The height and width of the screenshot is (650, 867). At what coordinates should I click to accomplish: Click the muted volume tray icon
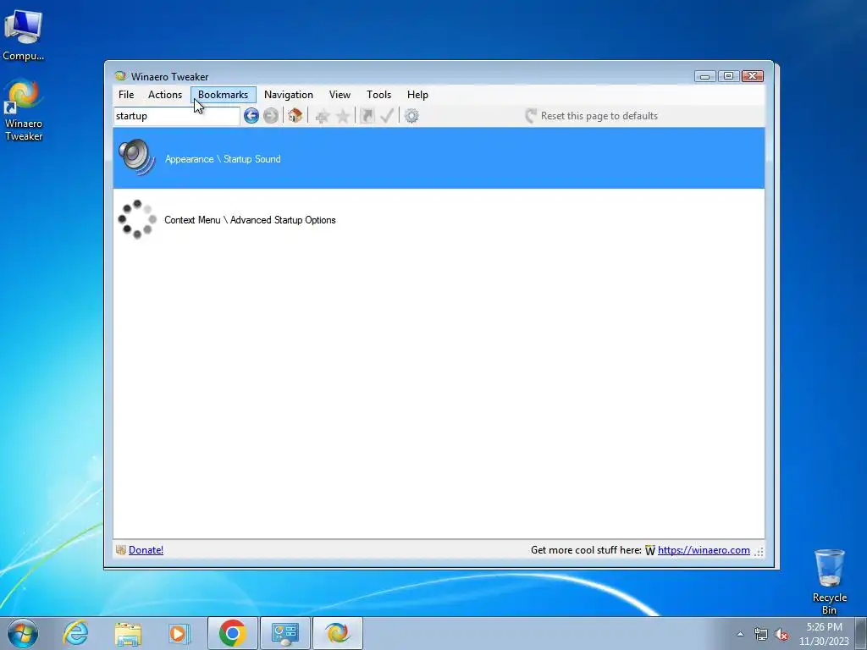[x=781, y=634]
